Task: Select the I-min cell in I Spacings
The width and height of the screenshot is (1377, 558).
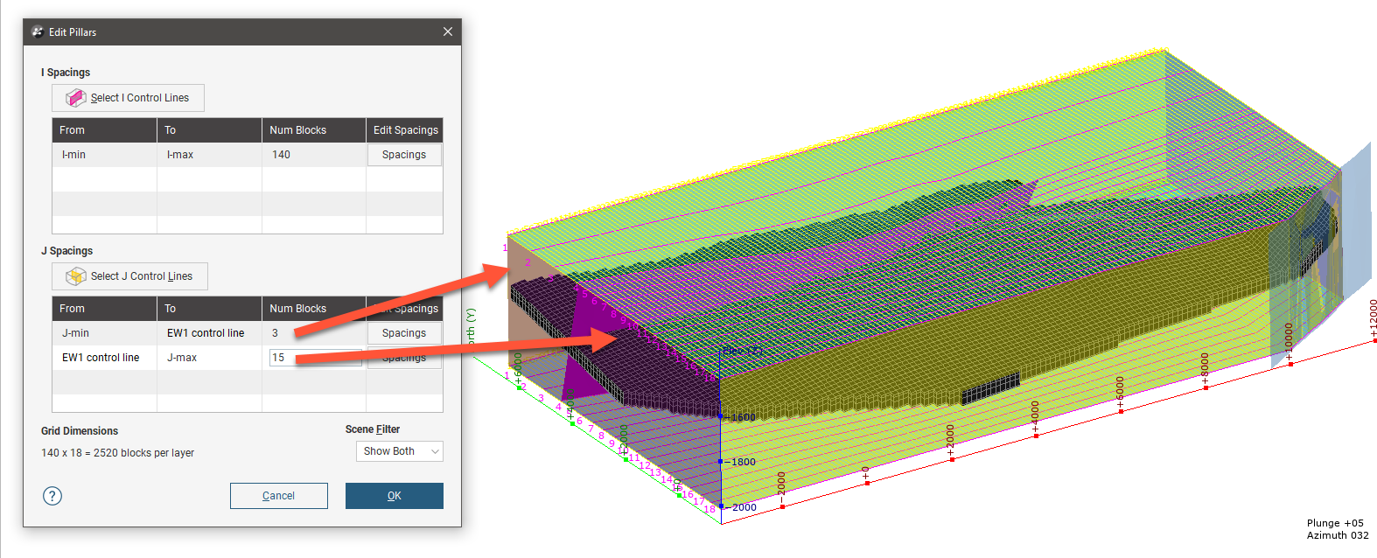Action: pos(103,155)
